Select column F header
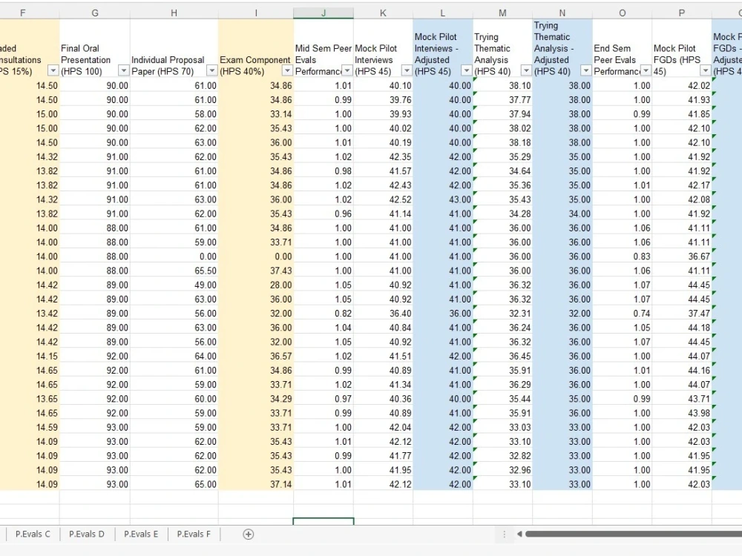742x556 pixels. (23, 13)
